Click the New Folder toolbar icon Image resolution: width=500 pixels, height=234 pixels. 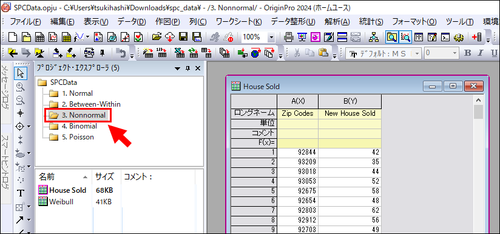tap(26, 37)
